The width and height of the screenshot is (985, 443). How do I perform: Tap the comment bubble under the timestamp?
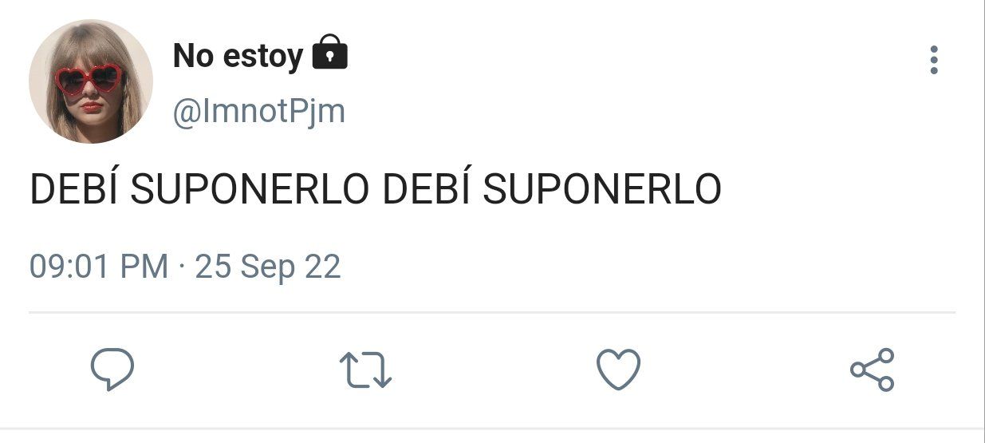(x=112, y=370)
